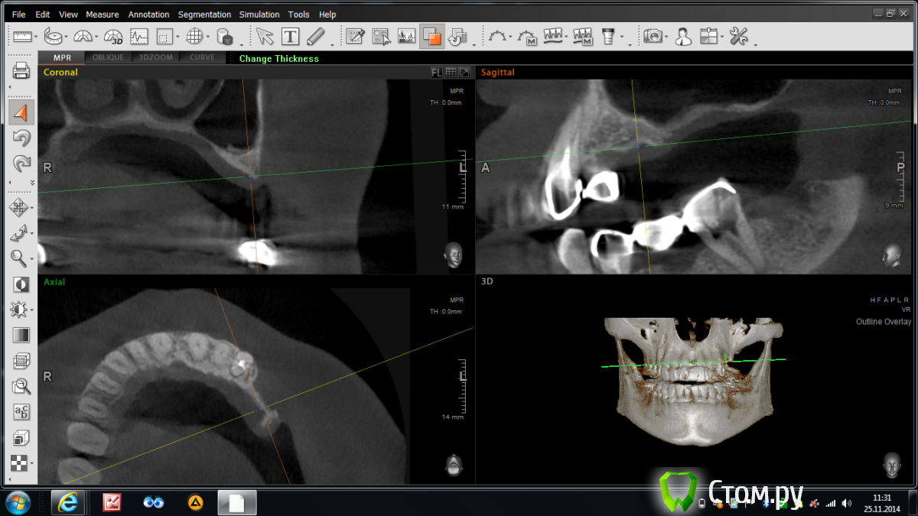Expand the wrench settings dropdown arrow
Image resolution: width=918 pixels, height=516 pixels.
(x=754, y=44)
